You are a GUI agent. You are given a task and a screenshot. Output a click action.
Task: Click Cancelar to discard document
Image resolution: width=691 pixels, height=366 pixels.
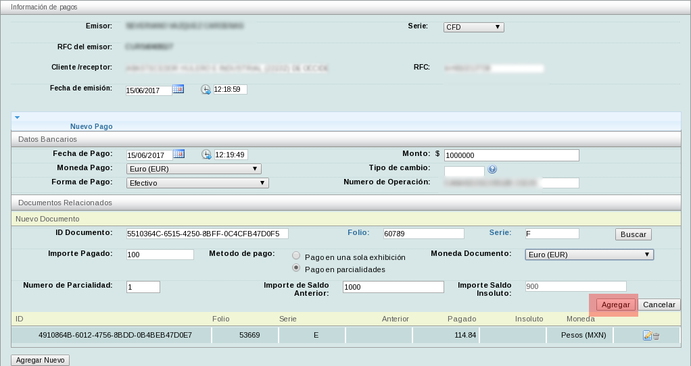pos(659,305)
